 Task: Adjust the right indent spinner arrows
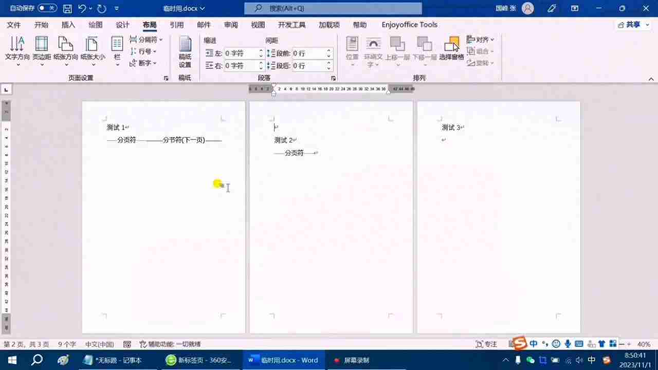pos(261,66)
